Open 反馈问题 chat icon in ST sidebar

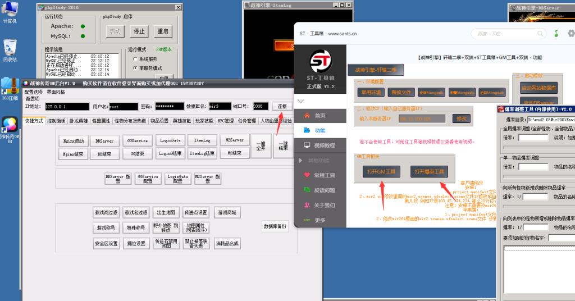click(307, 190)
